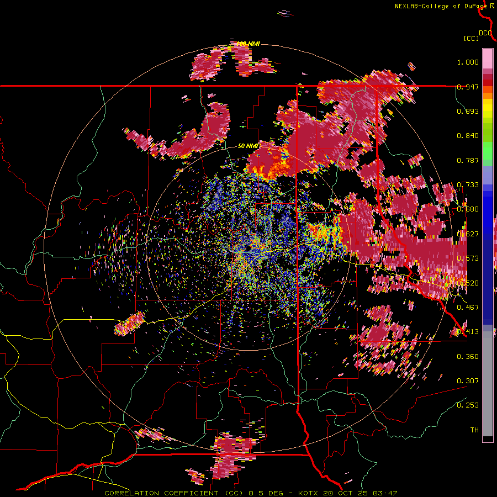Select the 1.000 value on the legend

[468, 62]
